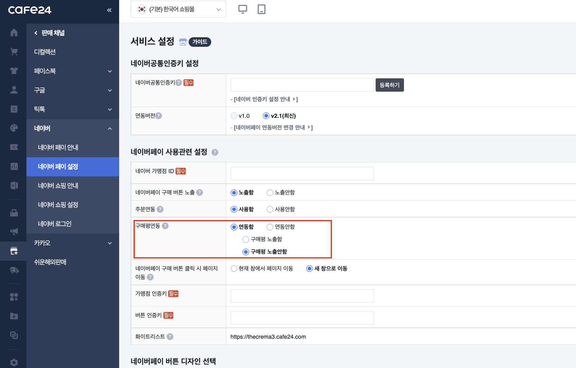
Task: Open board list icon in rail
Action: click(x=14, y=109)
